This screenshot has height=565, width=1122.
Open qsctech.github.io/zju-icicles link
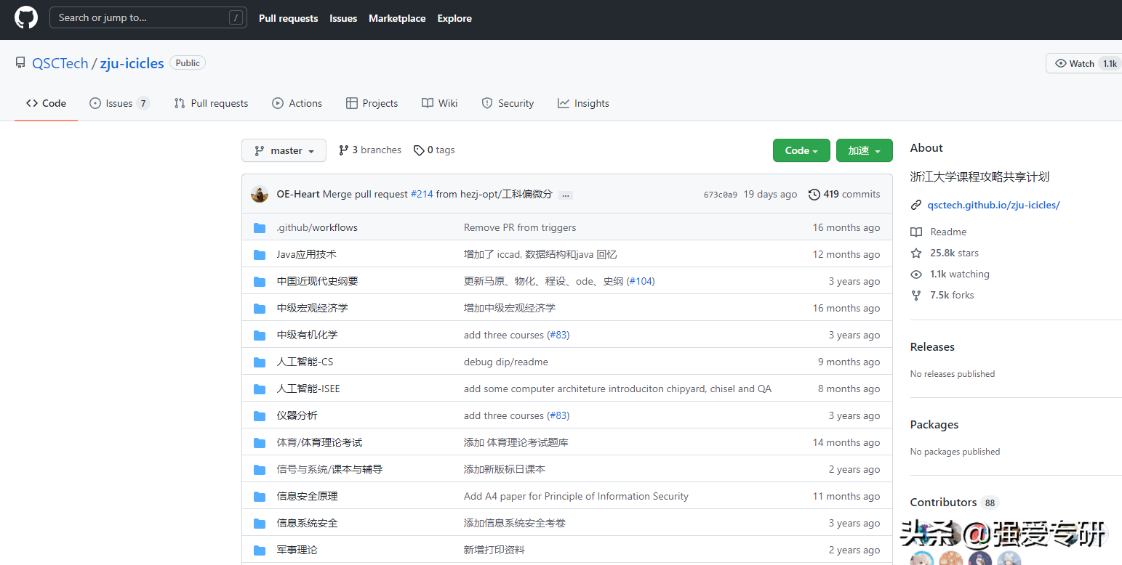[x=993, y=205]
